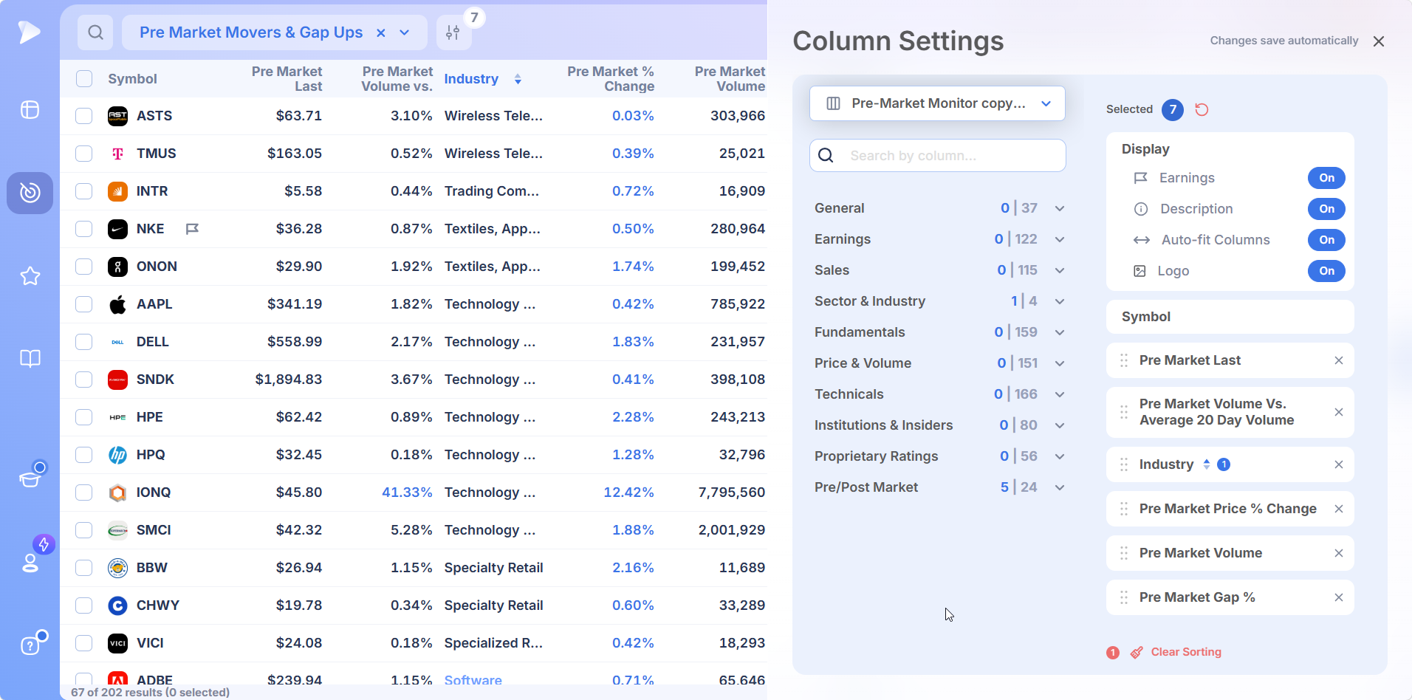Click the search magnifier icon in toolbar
The image size is (1412, 700).
coord(95,32)
